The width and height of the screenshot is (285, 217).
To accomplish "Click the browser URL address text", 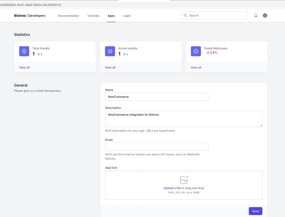I will [x=30, y=5].
